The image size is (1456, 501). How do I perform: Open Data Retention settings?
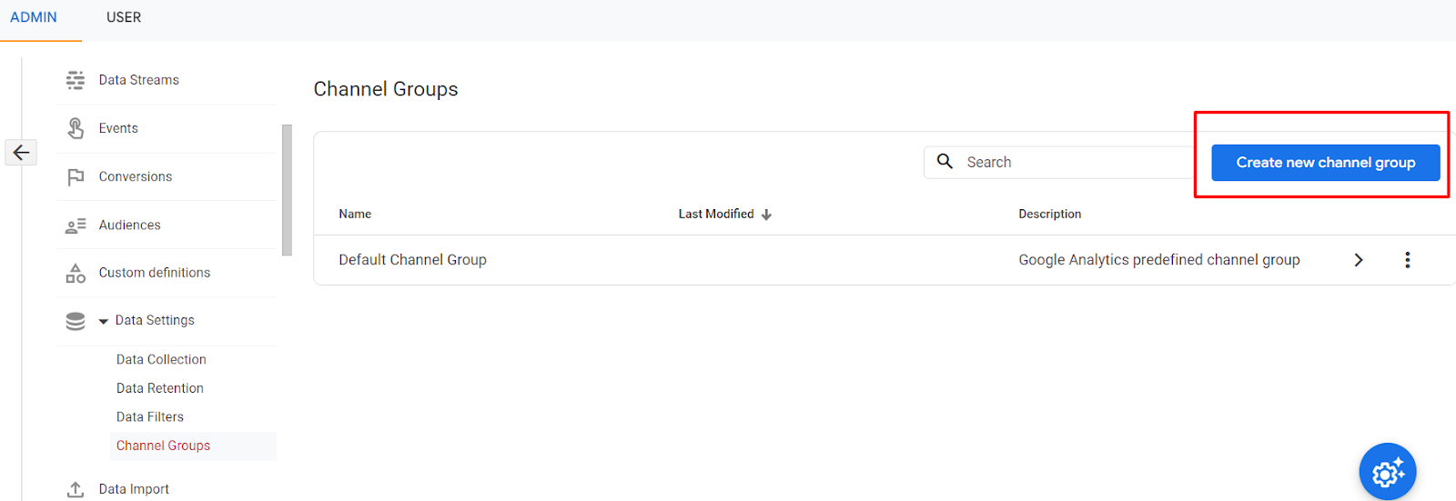pyautogui.click(x=160, y=388)
